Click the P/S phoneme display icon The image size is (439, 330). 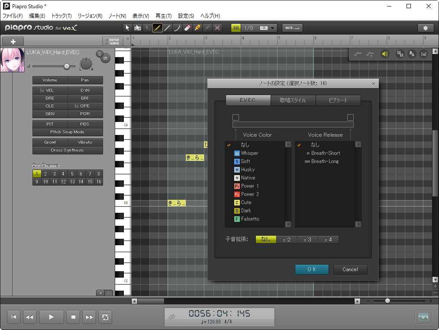(400, 54)
